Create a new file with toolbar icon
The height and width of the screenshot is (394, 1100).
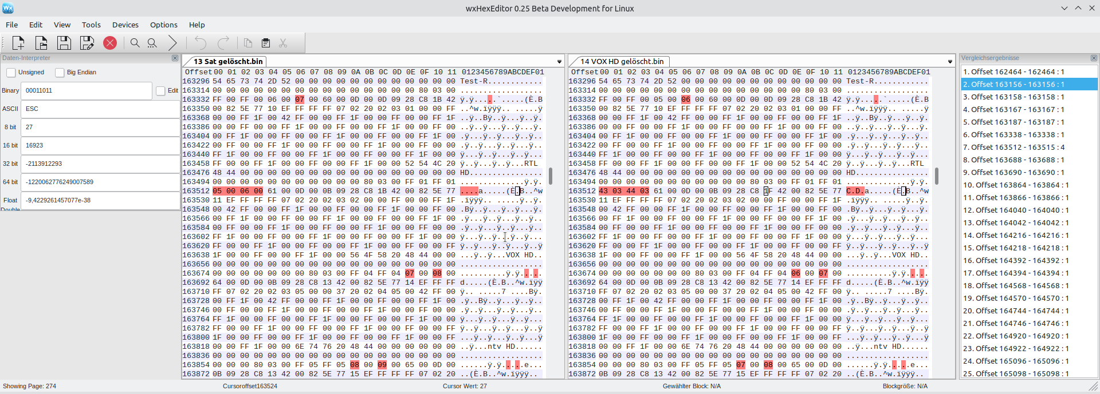pos(18,43)
